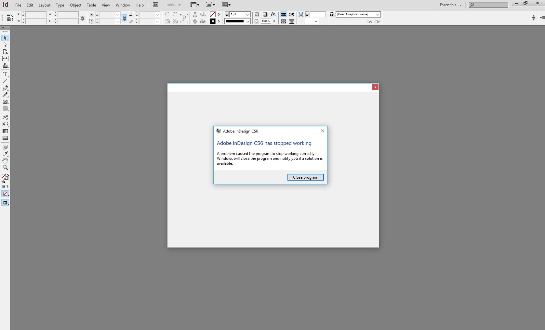Select the Pencil tool
Image resolution: width=545 pixels, height=330 pixels.
[5, 95]
